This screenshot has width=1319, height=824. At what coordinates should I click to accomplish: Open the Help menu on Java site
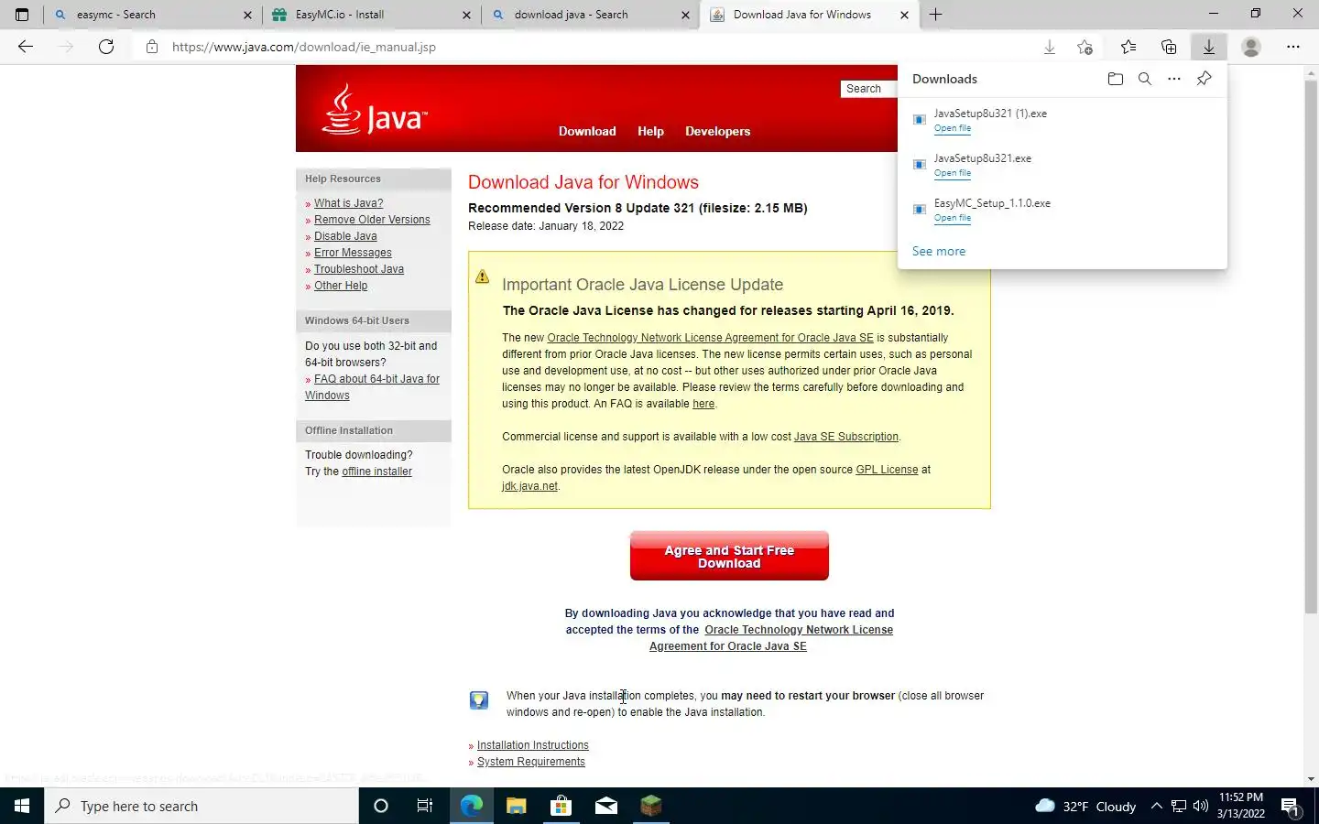650,131
